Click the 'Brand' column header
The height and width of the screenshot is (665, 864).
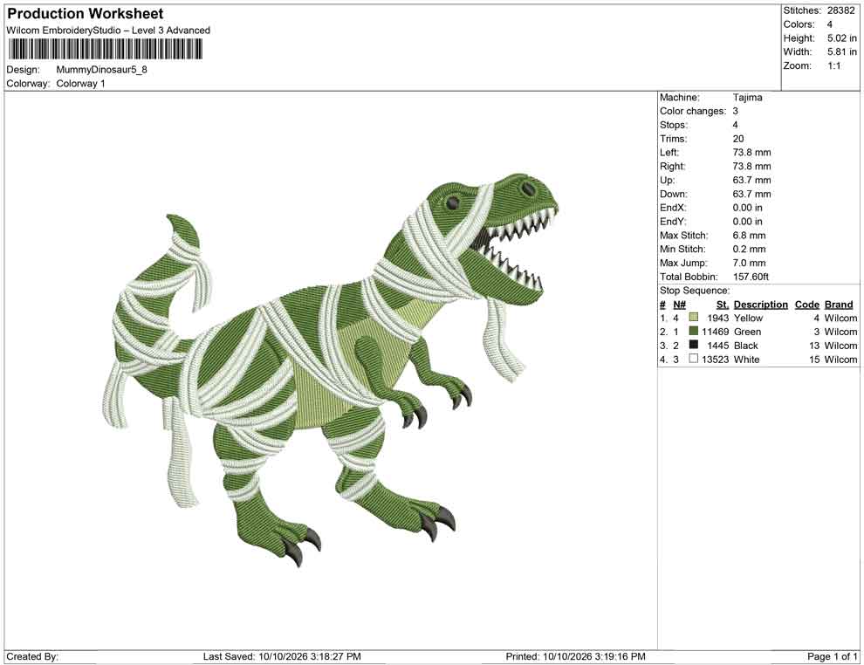839,305
